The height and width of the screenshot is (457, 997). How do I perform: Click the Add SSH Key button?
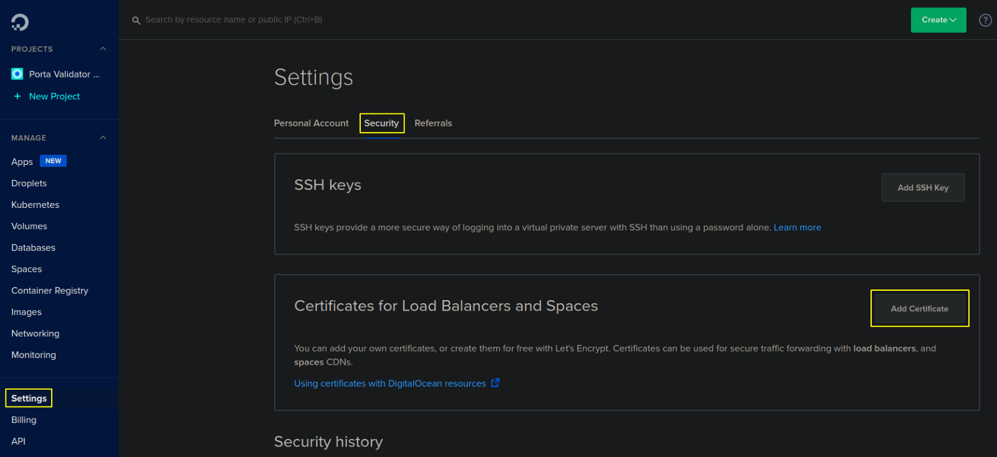923,187
